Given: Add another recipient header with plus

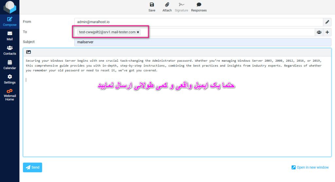Looking at the screenshot, I should 327,32.
